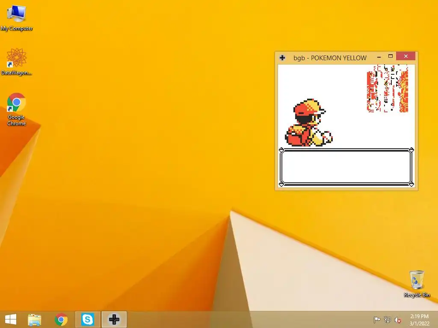
Task: Open File Explorer from the taskbar
Action: click(35, 319)
